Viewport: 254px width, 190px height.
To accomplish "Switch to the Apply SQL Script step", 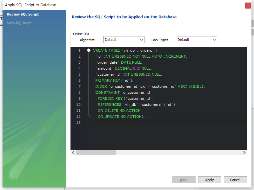I will [x=19, y=23].
